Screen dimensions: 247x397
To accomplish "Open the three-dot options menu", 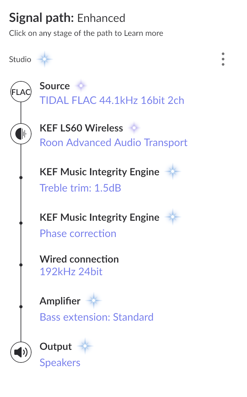I will coord(223,59).
